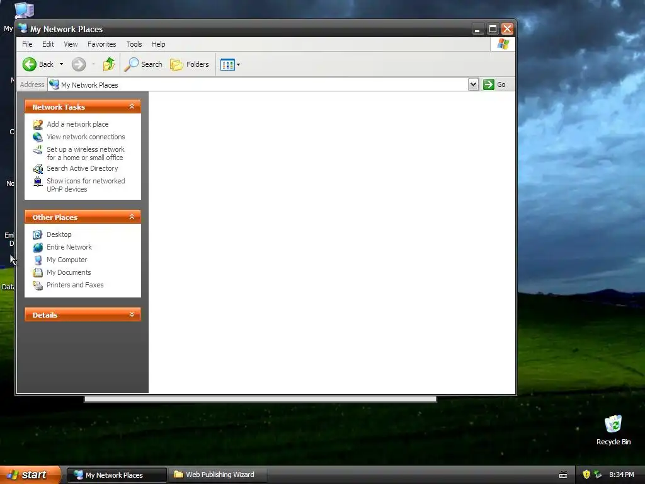Click Show icons for networked UPnP devices
Screen dimensions: 645x484
click(86, 185)
